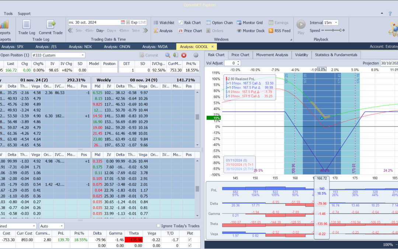The height and width of the screenshot is (249, 398).
Task: Select the Statistics & Fundamentals tab
Action: point(336,55)
